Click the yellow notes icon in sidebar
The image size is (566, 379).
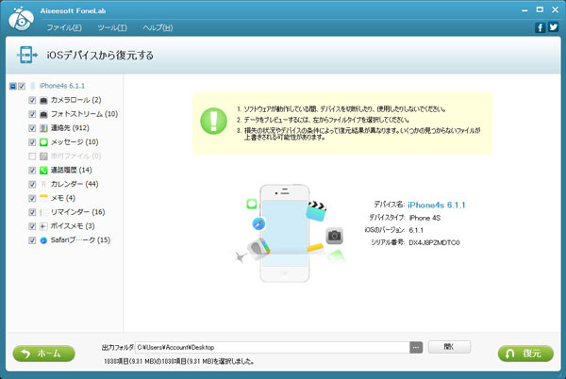point(43,198)
